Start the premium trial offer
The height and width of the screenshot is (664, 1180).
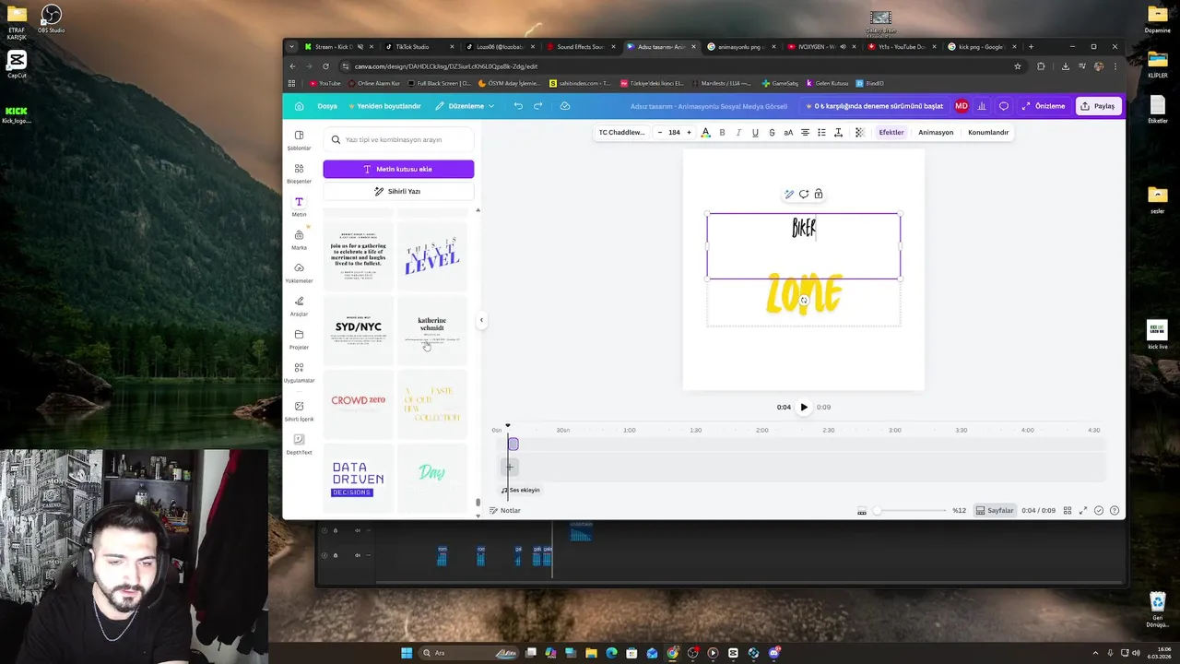[875, 106]
